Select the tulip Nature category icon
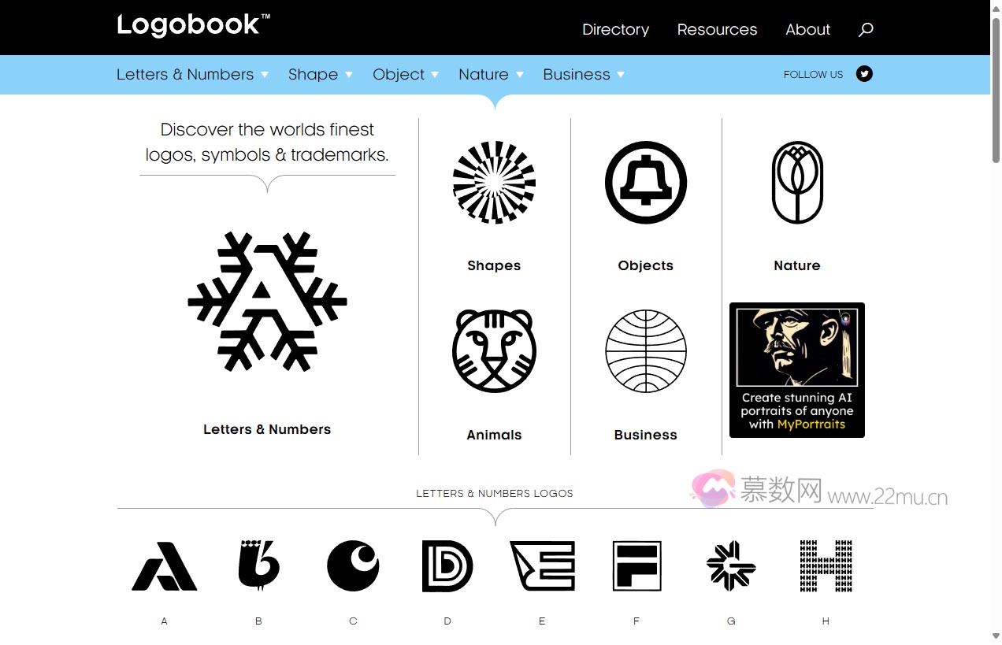Image resolution: width=1002 pixels, height=645 pixels. [796, 182]
